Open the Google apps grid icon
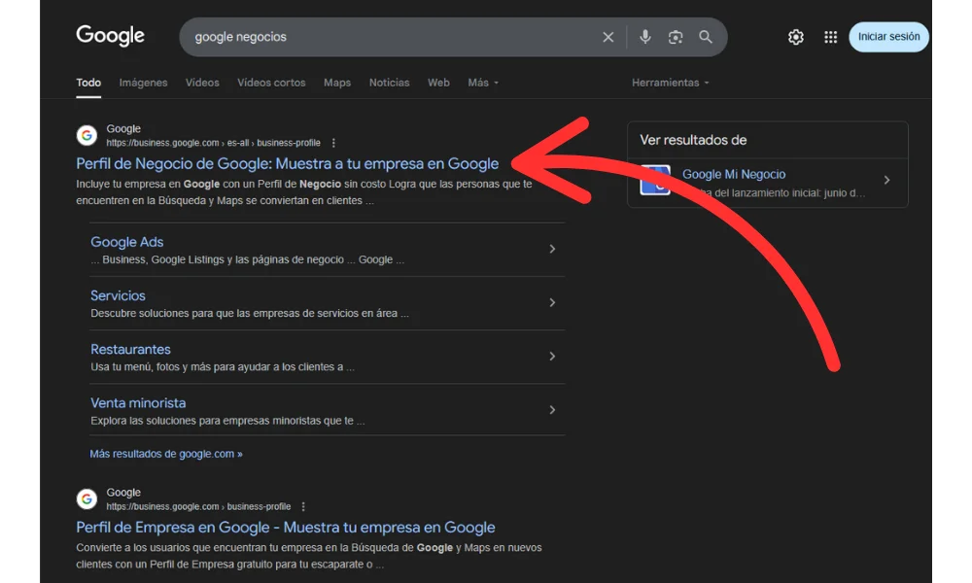Image resolution: width=972 pixels, height=583 pixels. point(831,37)
